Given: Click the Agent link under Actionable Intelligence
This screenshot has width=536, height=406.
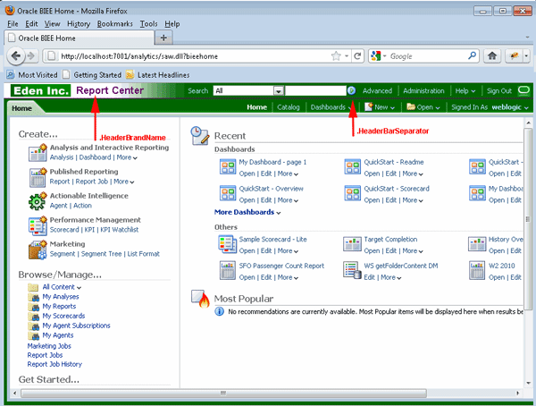Looking at the screenshot, I should coord(58,206).
